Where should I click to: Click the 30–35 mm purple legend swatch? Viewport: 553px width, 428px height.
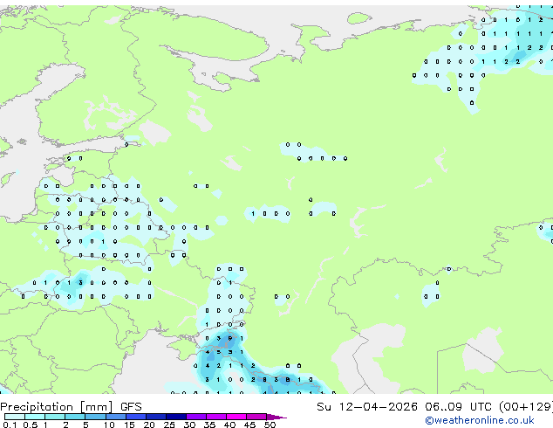tap(195, 417)
